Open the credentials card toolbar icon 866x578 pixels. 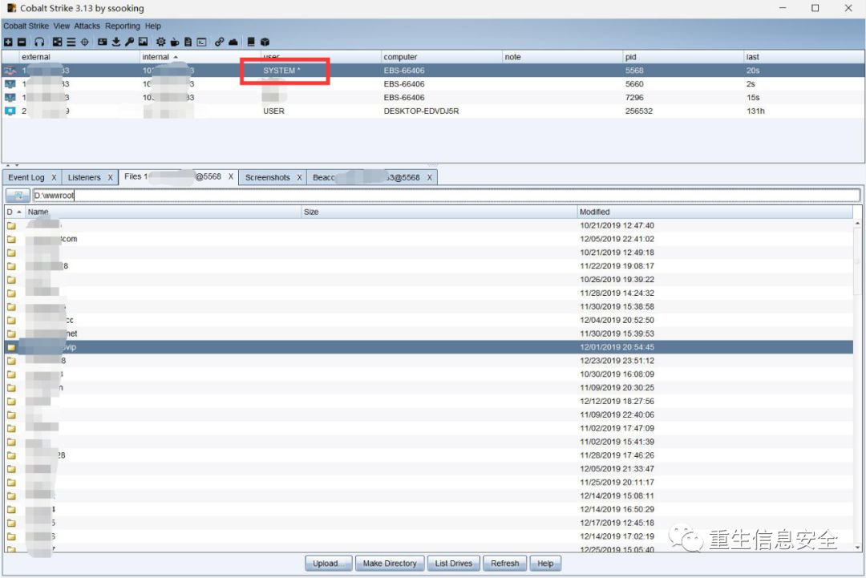pyautogui.click(x=102, y=42)
